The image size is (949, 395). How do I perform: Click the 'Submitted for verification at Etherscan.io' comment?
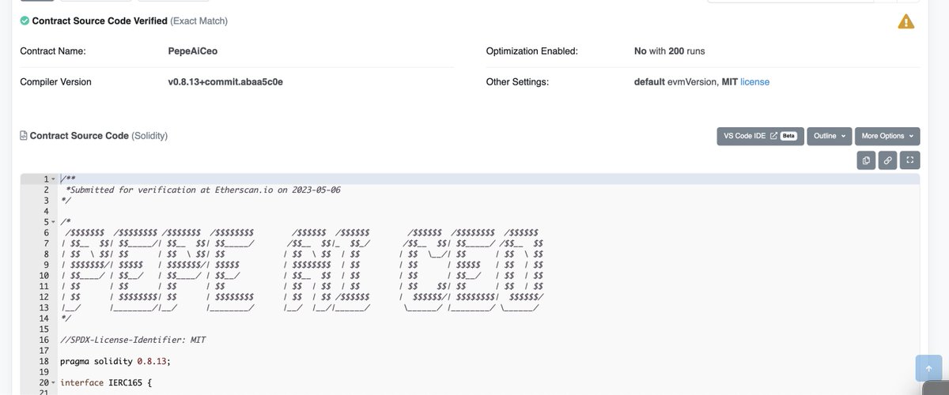tap(203, 190)
